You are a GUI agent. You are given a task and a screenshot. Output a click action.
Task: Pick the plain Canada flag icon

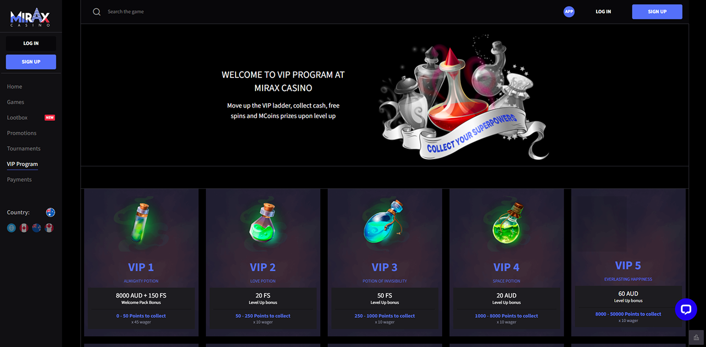pos(24,228)
